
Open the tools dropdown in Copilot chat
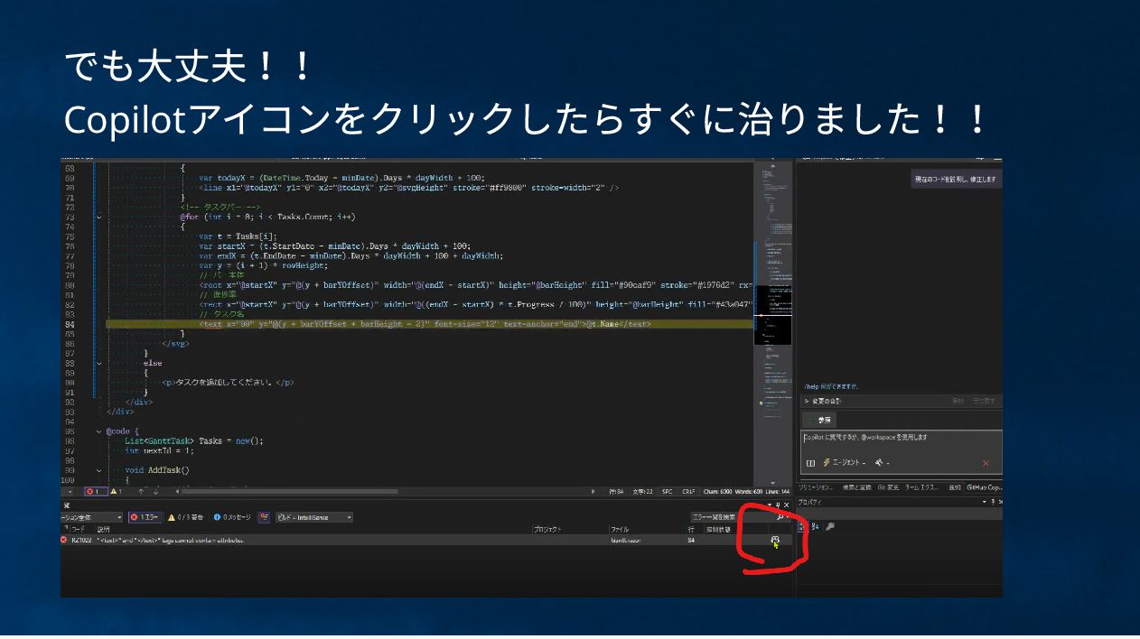click(x=882, y=463)
